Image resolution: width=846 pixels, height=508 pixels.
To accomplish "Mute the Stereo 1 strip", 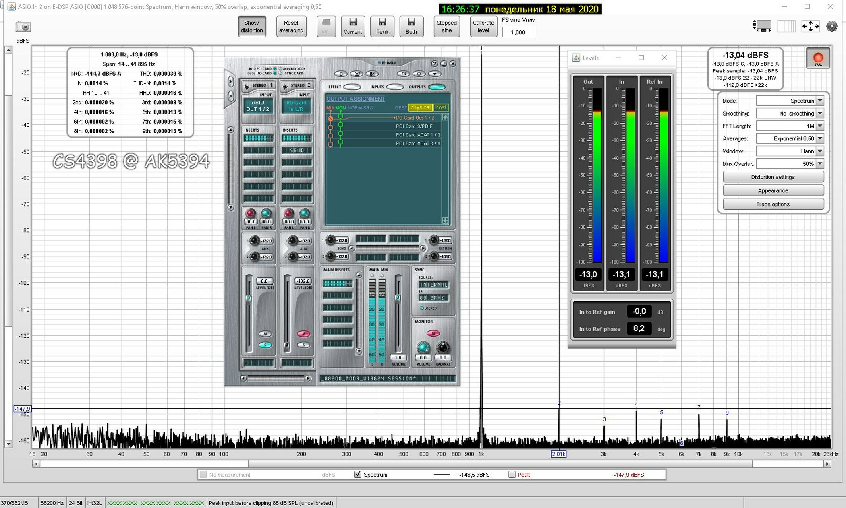I will coord(265,334).
